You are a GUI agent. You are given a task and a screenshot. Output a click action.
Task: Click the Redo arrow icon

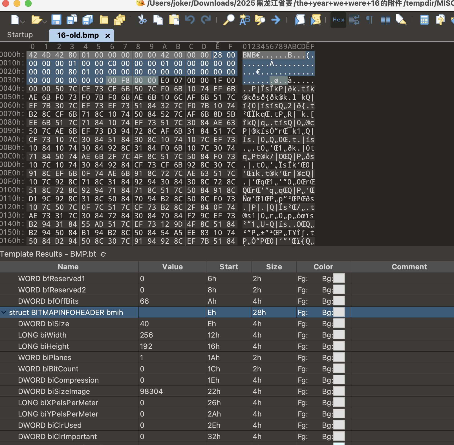click(x=206, y=20)
